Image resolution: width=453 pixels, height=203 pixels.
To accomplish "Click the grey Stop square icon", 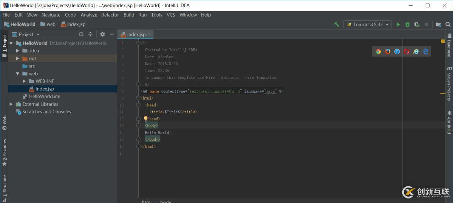I will click(x=427, y=25).
